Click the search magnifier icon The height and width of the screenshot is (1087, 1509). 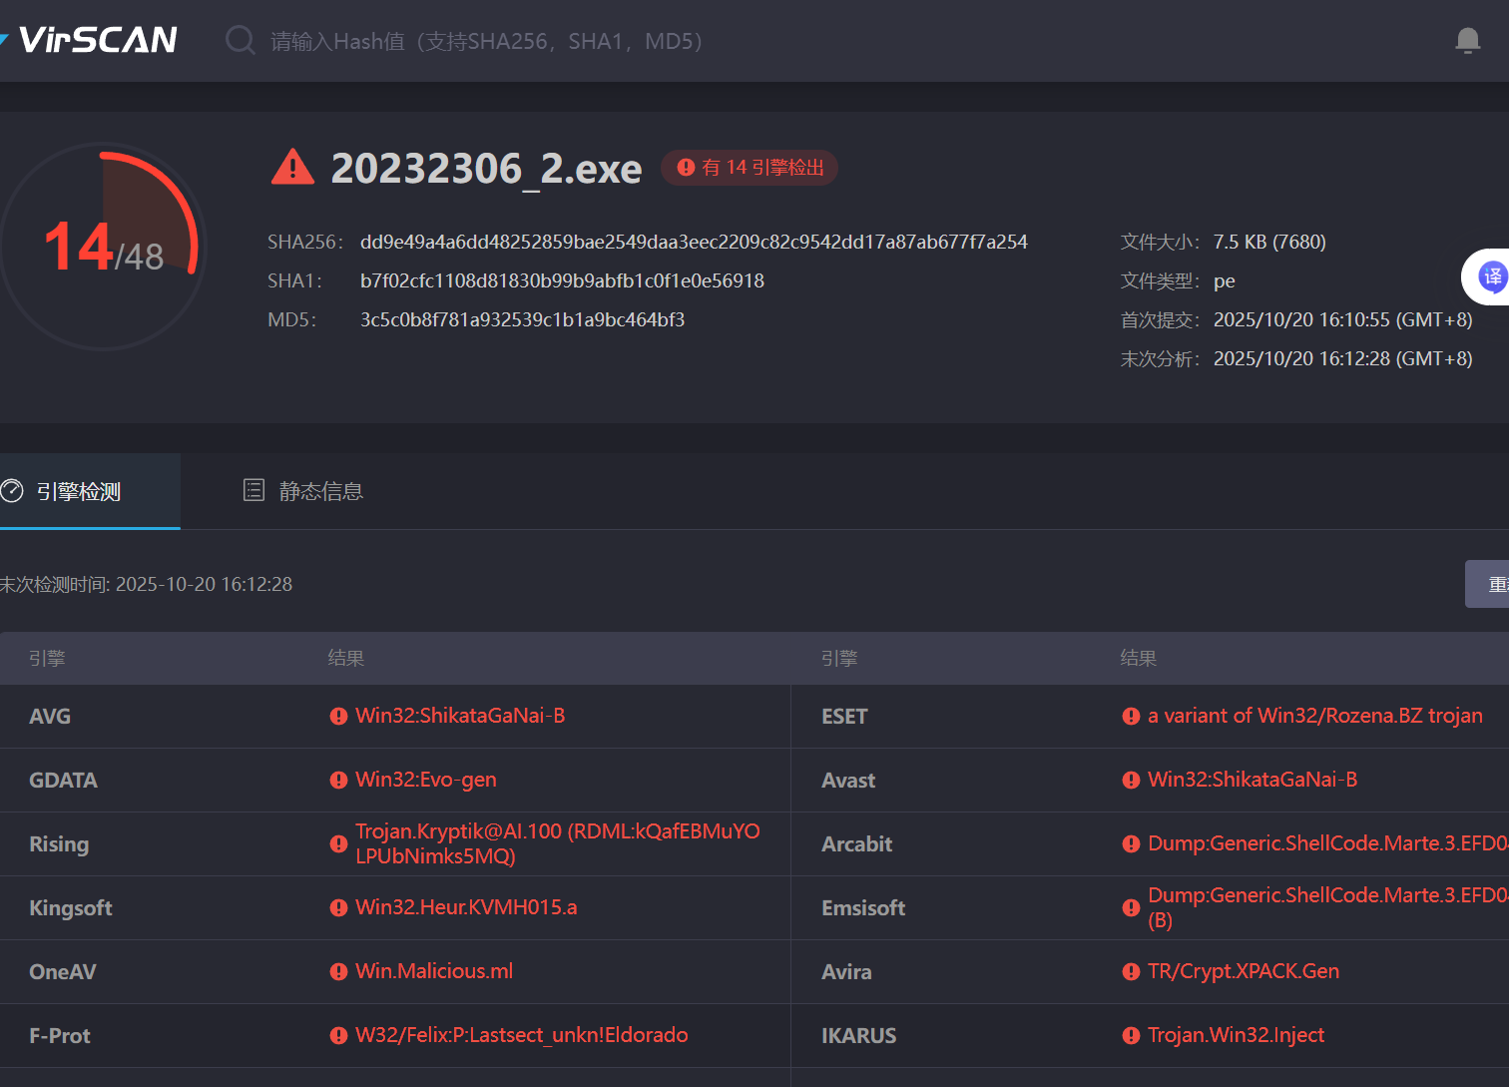tap(240, 41)
